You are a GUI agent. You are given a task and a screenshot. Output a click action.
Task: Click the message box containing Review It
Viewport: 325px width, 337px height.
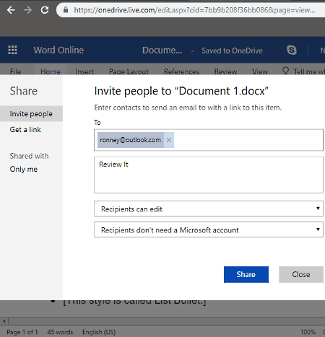(x=209, y=175)
